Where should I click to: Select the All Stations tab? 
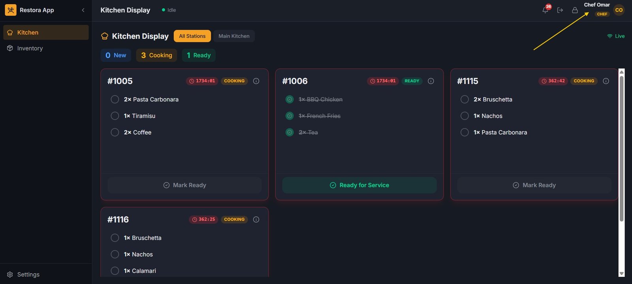[192, 36]
